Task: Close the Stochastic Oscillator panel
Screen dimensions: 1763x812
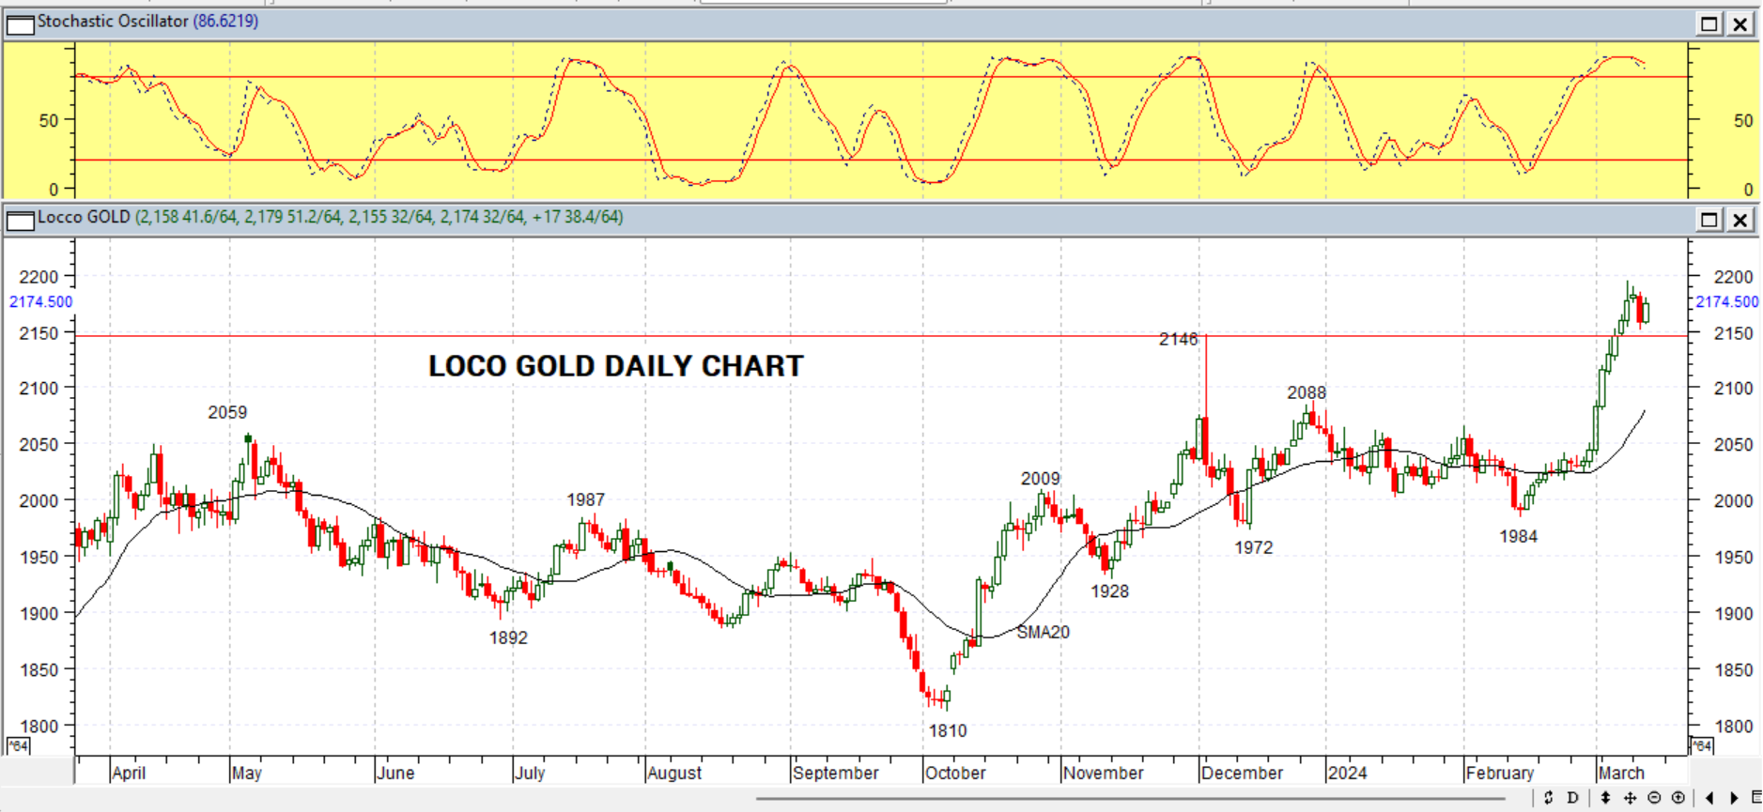Action: pos(1740,24)
